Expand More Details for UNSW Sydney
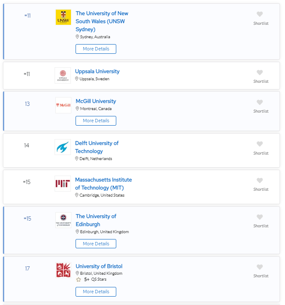The image size is (285, 305). (96, 49)
